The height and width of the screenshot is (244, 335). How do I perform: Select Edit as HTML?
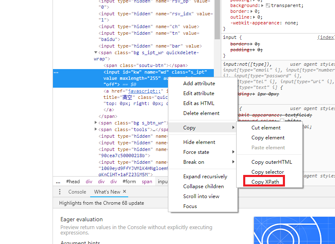click(x=199, y=103)
